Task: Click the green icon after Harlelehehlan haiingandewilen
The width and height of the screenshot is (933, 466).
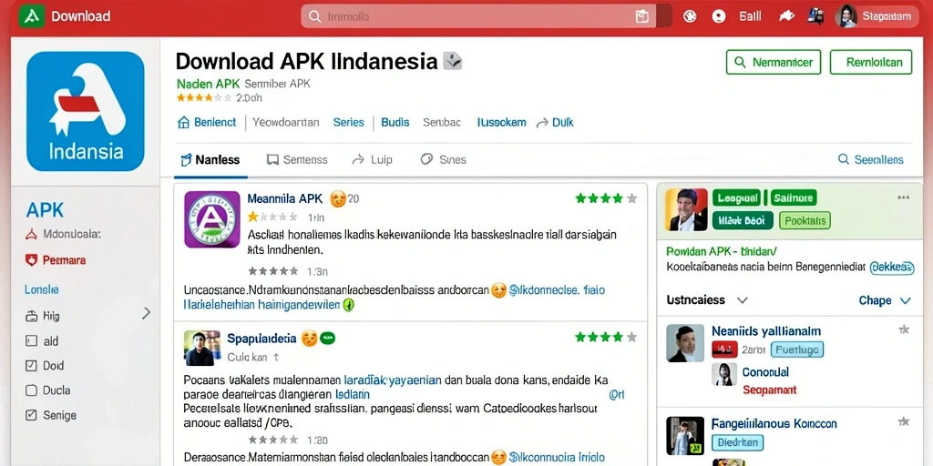Action: 349,305
